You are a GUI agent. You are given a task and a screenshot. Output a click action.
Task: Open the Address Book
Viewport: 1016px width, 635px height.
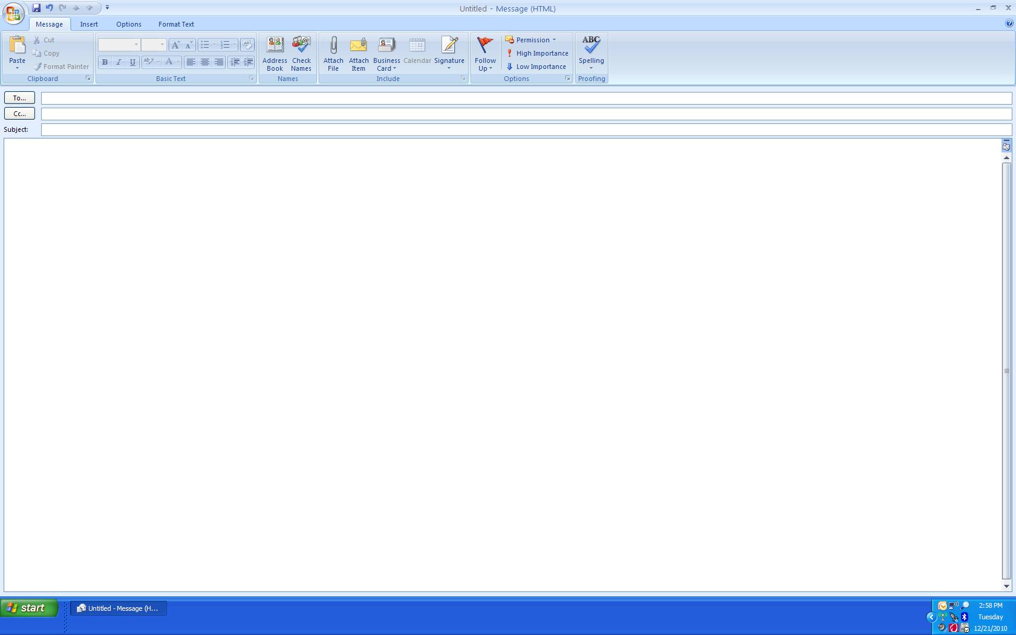pyautogui.click(x=275, y=53)
